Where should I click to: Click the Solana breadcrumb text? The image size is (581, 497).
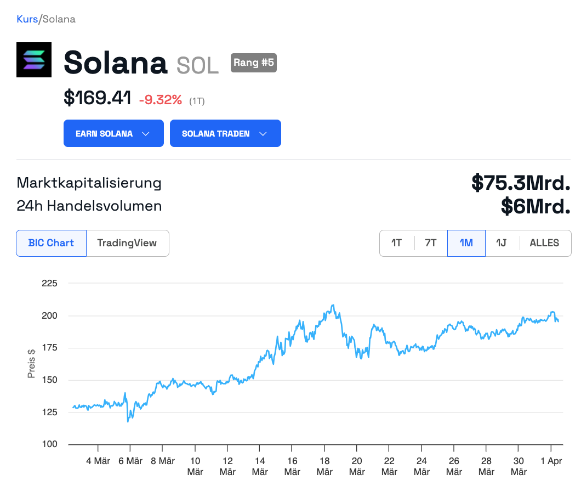59,19
